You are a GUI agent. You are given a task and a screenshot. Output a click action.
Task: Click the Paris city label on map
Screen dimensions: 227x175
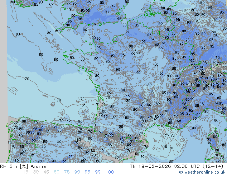135,53
